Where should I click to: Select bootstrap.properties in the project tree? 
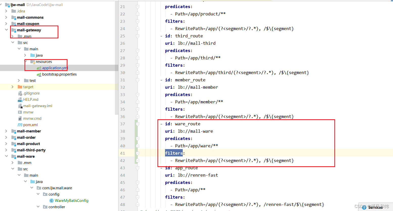pos(59,74)
